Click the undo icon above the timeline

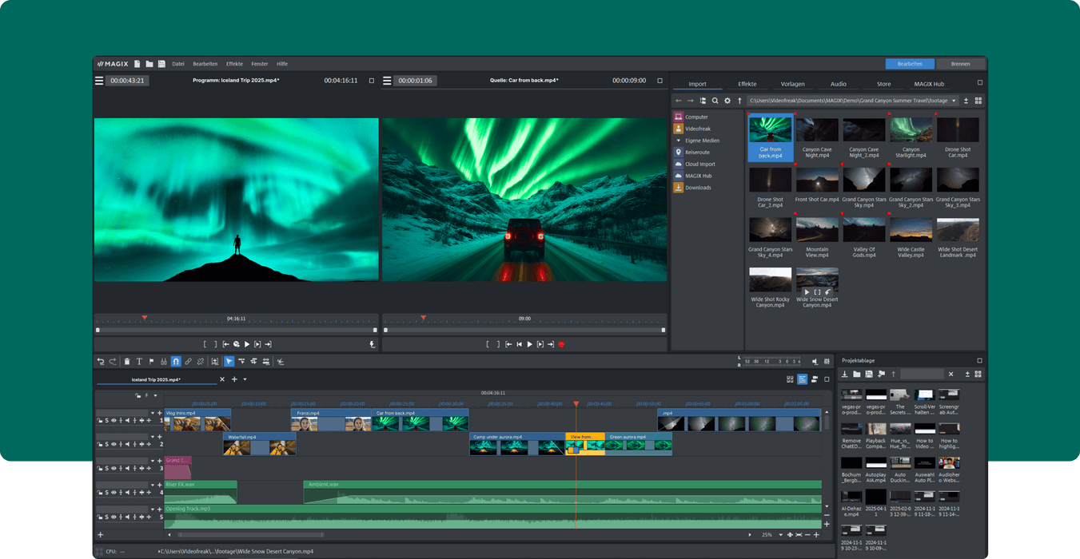point(102,361)
